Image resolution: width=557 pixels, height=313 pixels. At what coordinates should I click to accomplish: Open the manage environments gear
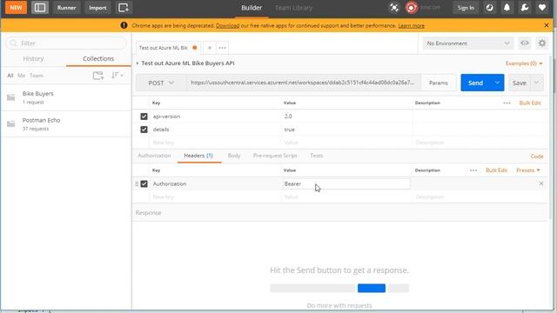tap(542, 43)
